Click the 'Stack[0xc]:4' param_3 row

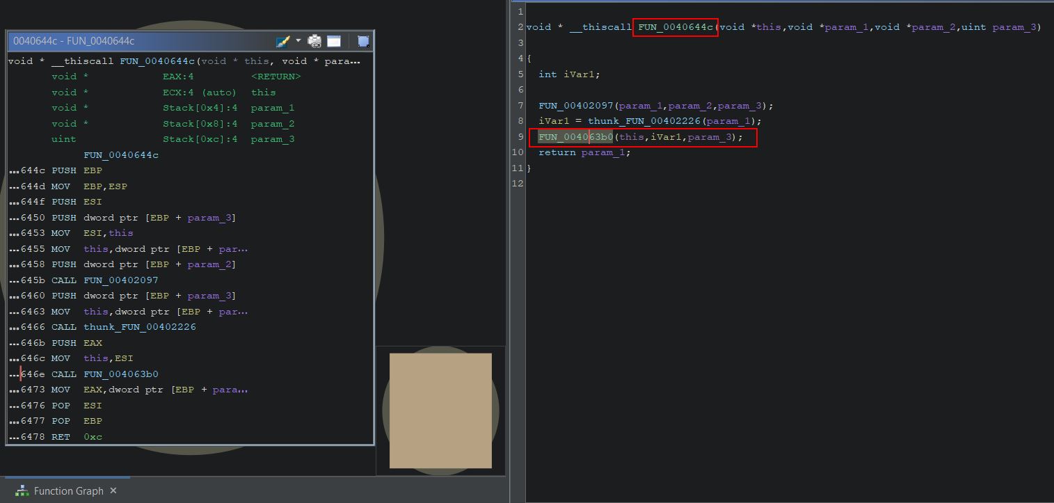point(173,139)
